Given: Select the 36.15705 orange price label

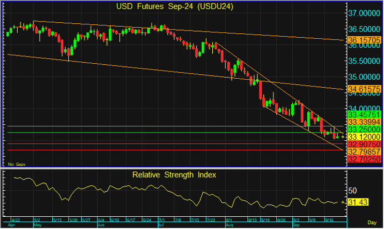Looking at the screenshot, I should point(364,40).
